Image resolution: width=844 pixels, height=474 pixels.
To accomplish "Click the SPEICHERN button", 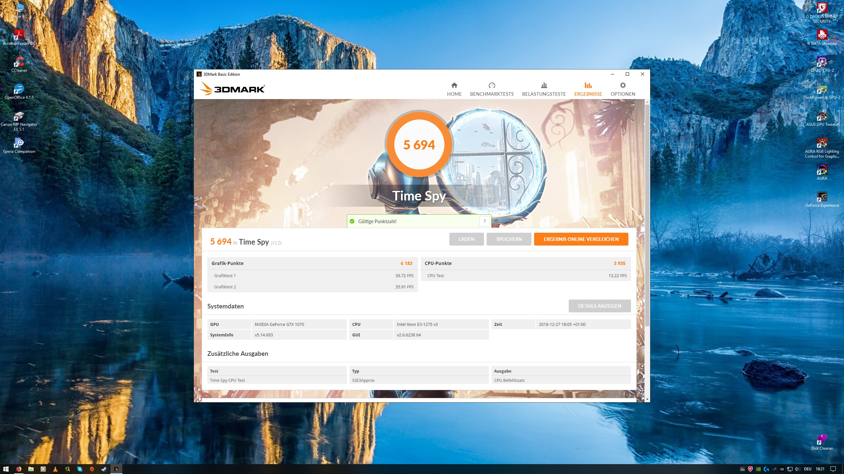I will click(509, 239).
